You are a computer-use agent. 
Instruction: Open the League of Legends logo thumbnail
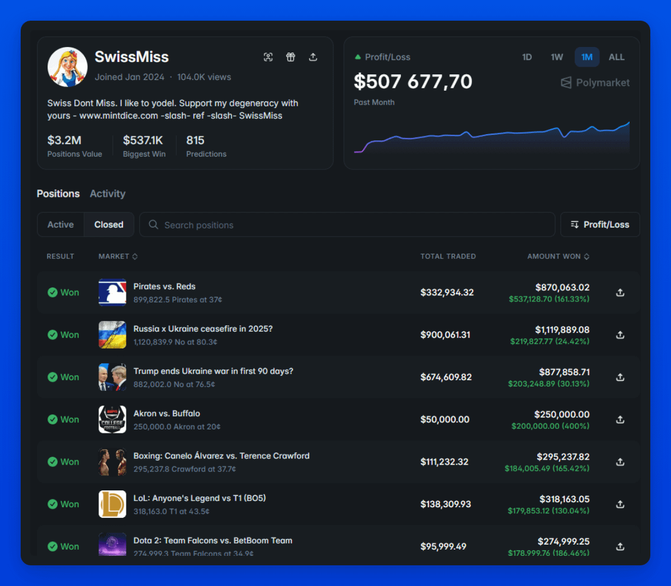(112, 504)
